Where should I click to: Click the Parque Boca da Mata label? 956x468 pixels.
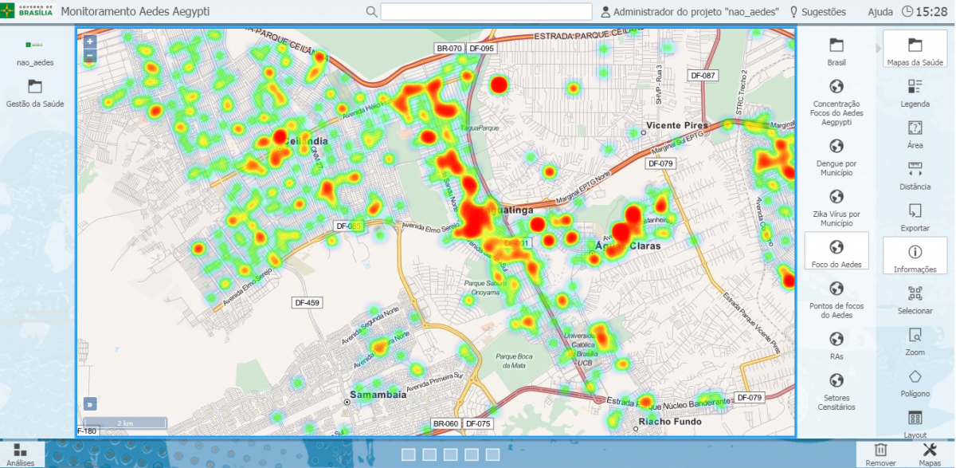coord(513,360)
